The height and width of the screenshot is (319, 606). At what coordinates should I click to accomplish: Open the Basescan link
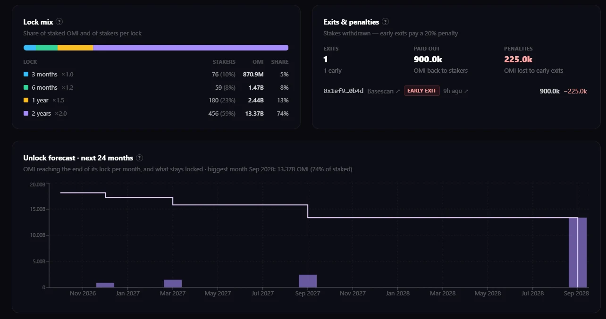384,91
